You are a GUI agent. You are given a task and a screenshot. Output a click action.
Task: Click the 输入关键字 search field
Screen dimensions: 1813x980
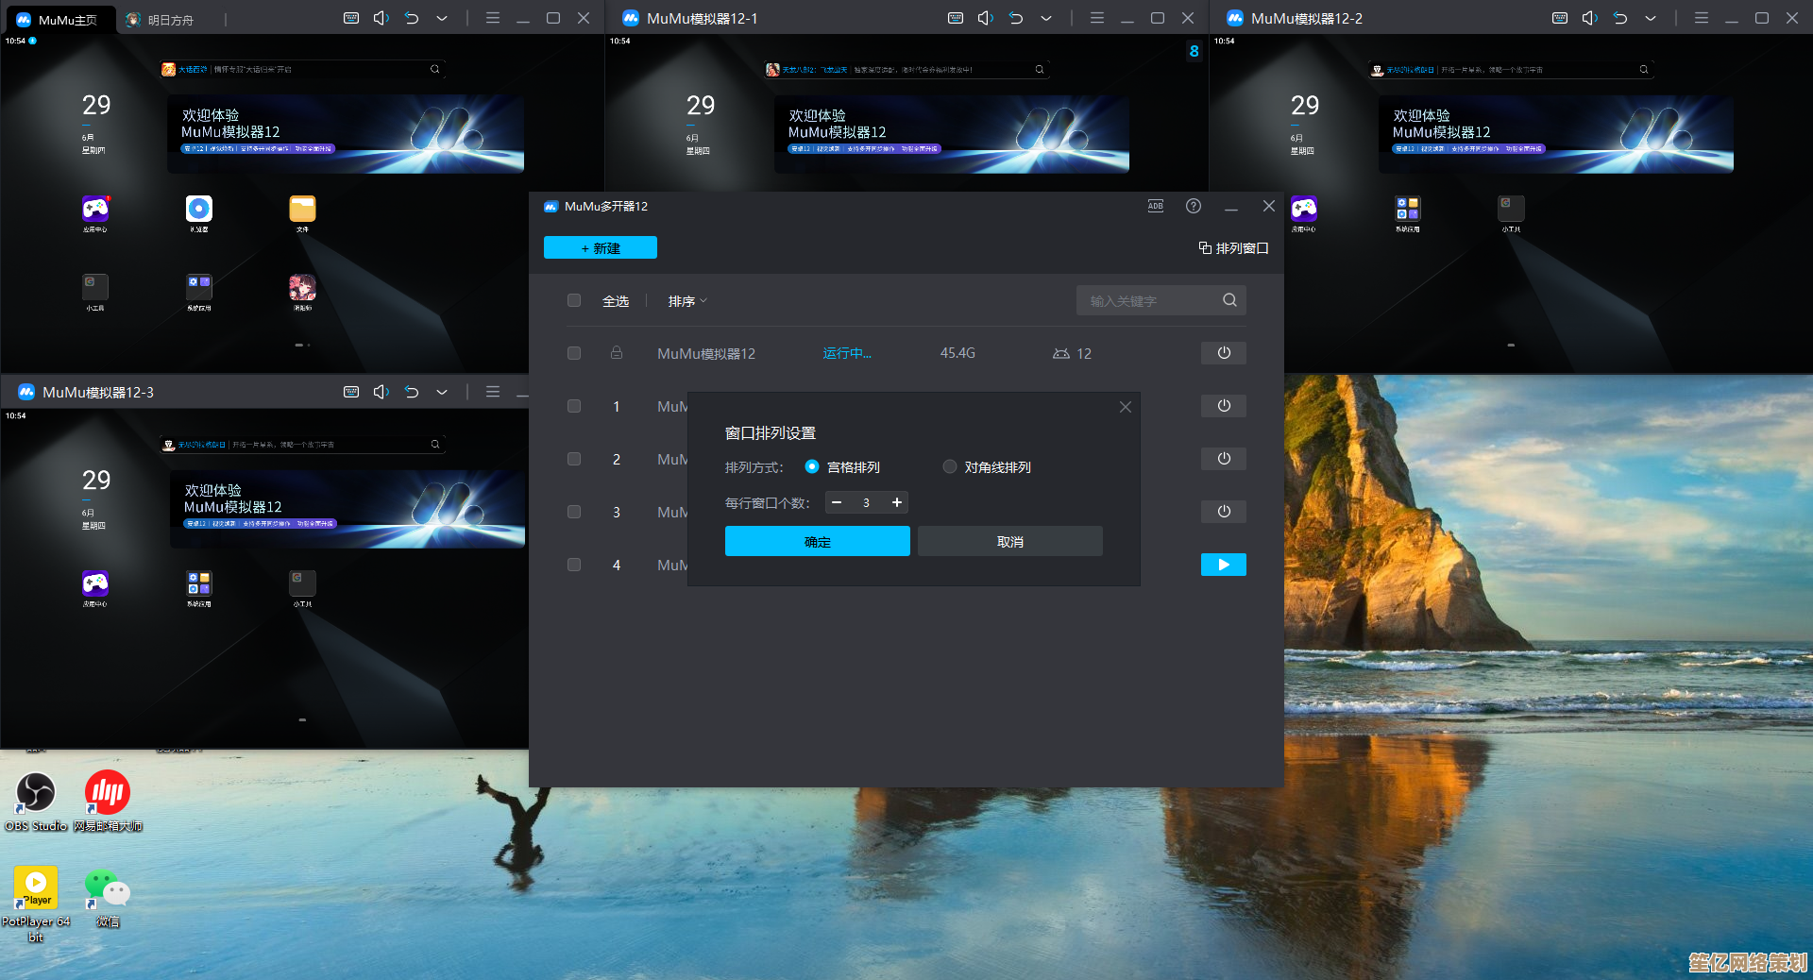point(1152,301)
